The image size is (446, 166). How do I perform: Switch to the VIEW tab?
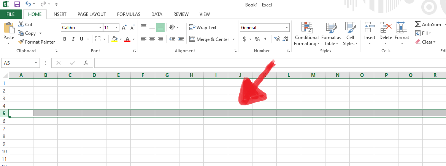(x=205, y=14)
